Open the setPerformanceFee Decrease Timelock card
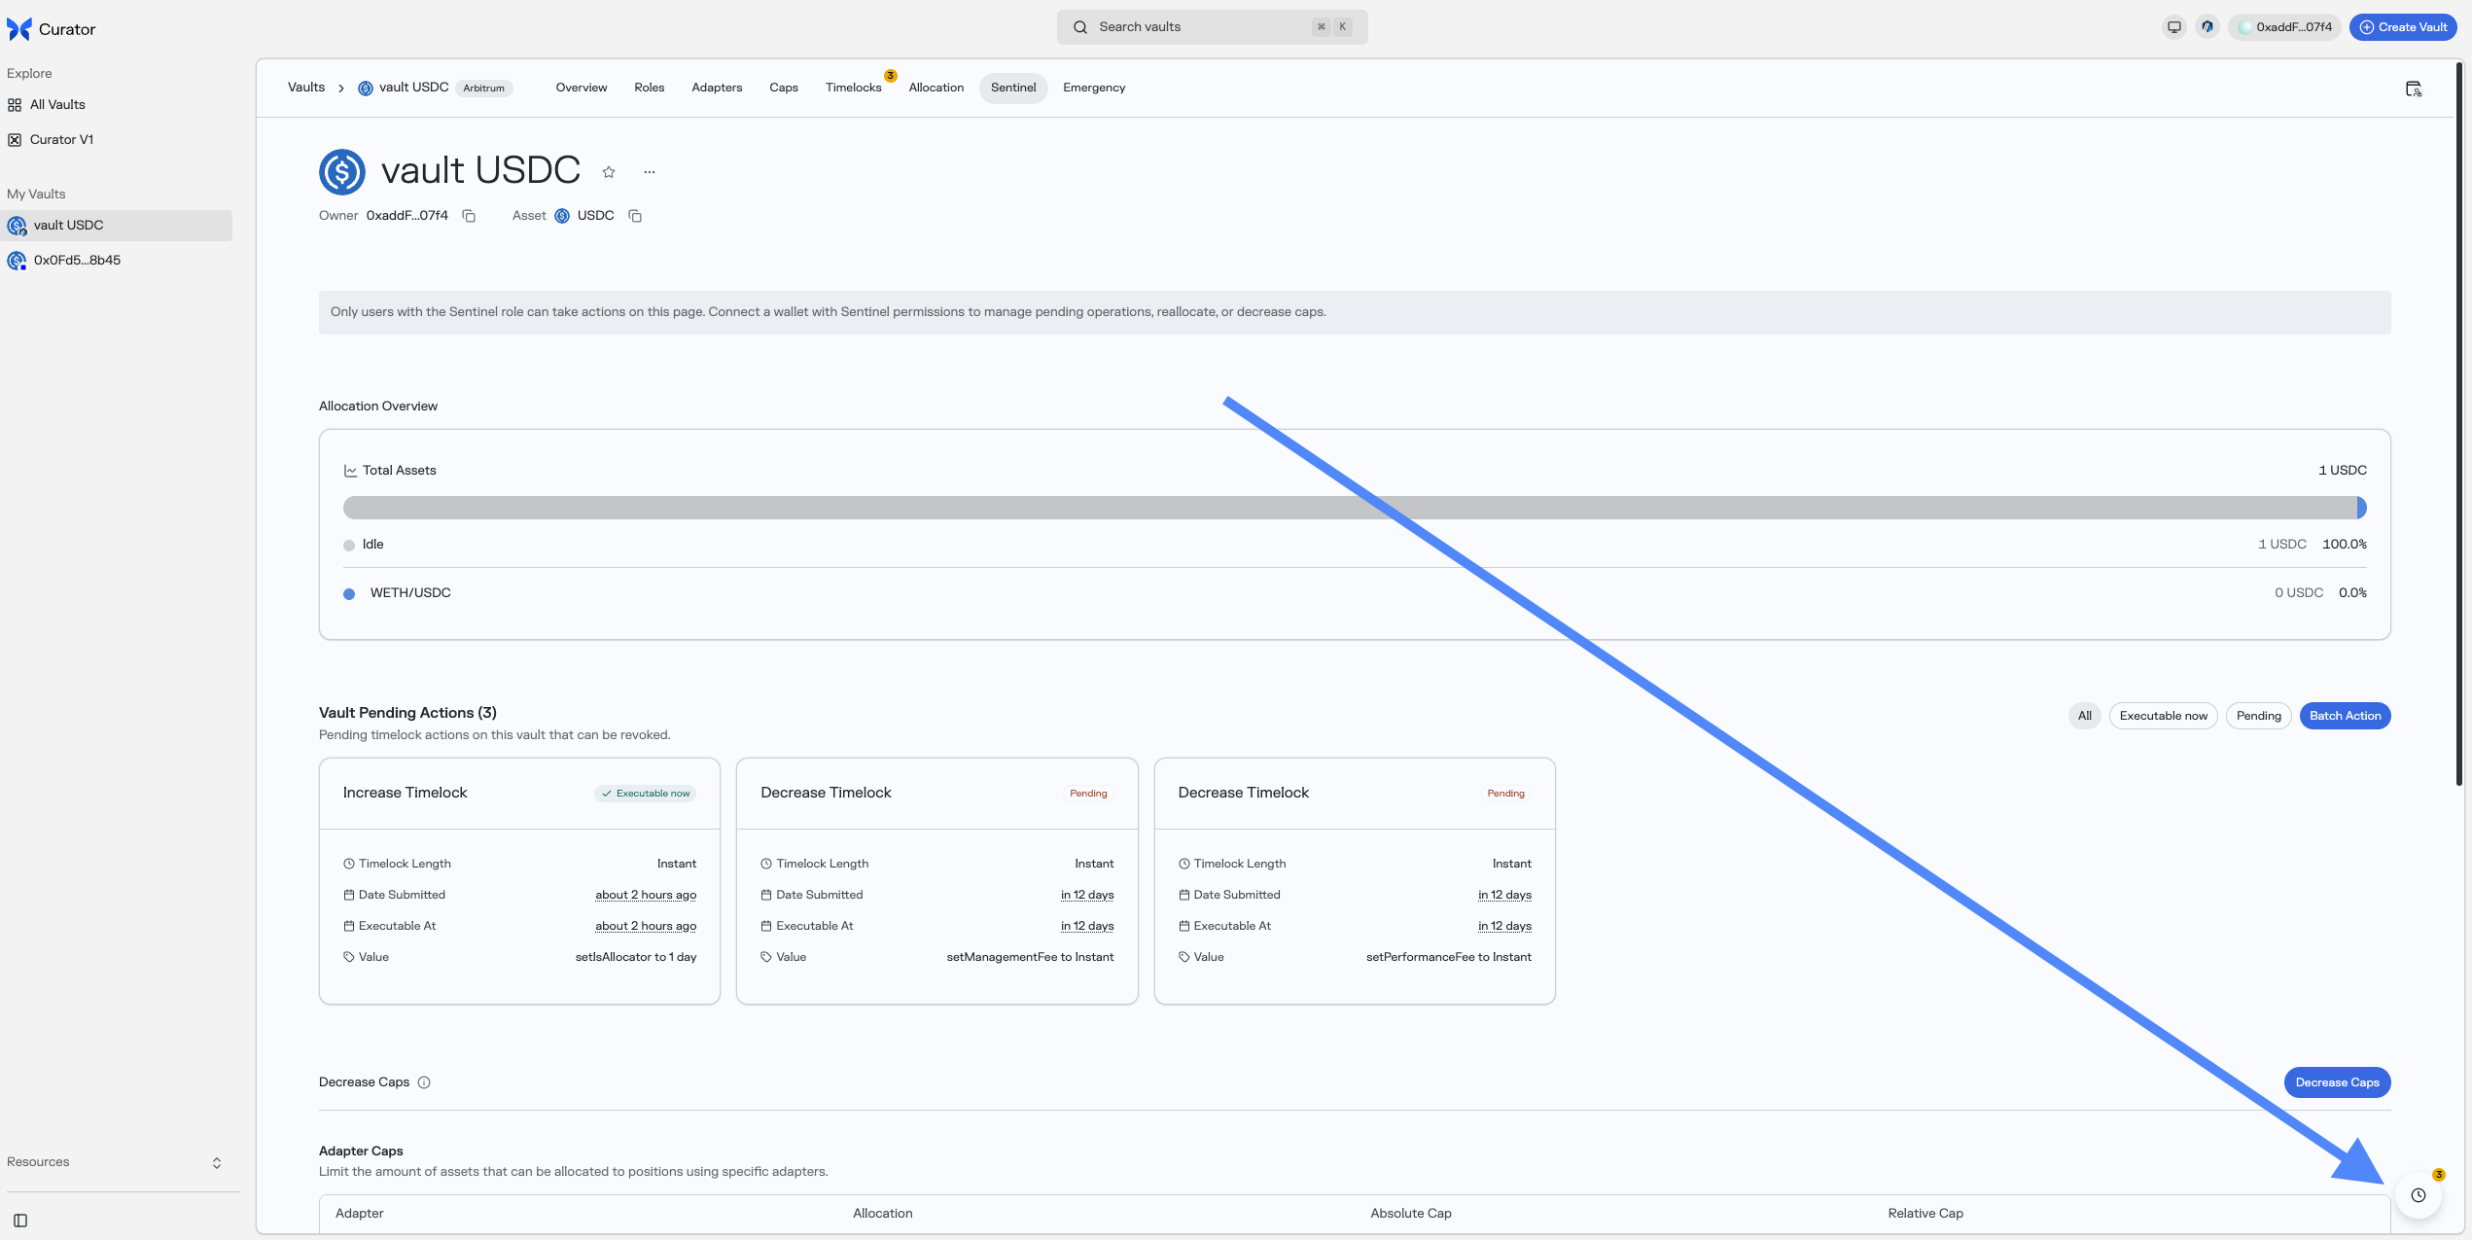The image size is (2472, 1240). click(x=1355, y=881)
